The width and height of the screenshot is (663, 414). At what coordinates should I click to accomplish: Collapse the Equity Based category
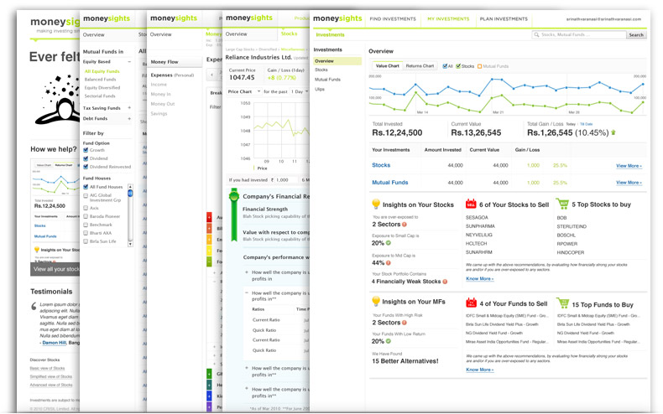[x=129, y=62]
